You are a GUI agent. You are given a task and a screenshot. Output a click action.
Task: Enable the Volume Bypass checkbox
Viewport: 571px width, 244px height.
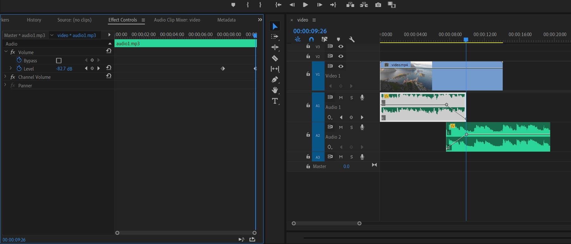tap(59, 60)
